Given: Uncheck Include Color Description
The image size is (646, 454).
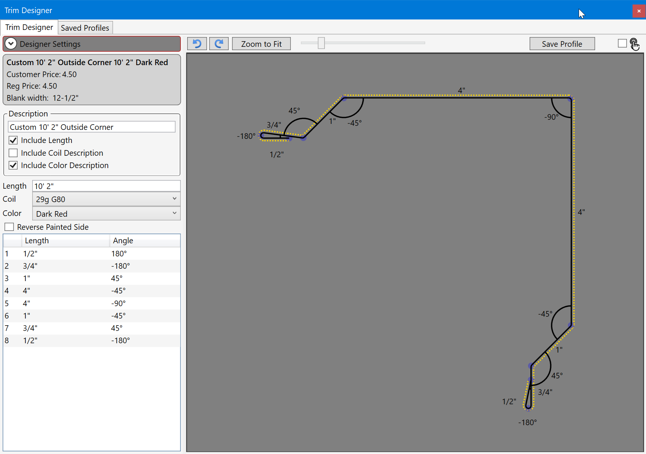Looking at the screenshot, I should (x=13, y=165).
